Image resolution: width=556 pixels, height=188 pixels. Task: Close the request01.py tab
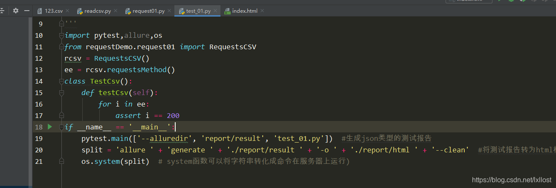pyautogui.click(x=169, y=11)
